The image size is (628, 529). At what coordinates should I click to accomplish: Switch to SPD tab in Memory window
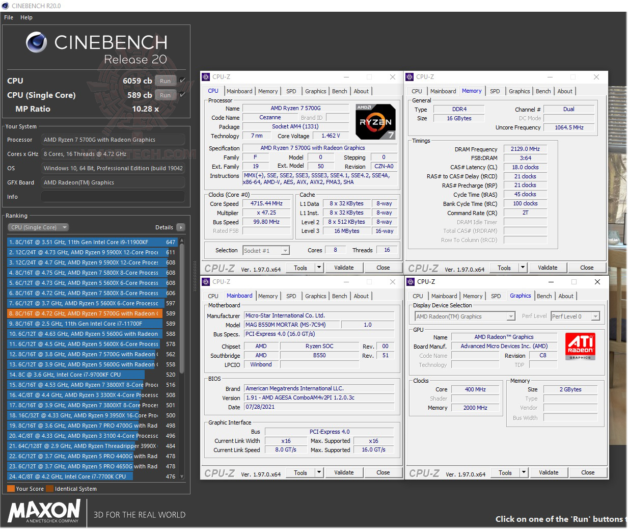pyautogui.click(x=495, y=91)
